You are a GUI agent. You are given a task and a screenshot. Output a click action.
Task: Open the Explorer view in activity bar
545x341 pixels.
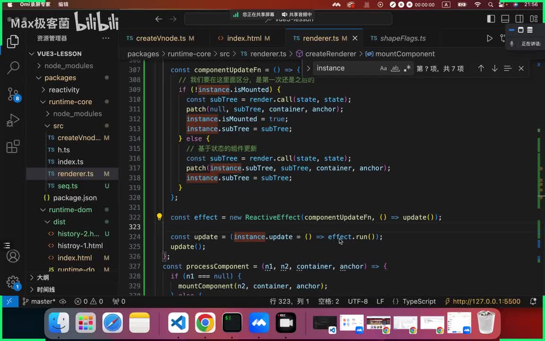[x=13, y=42]
